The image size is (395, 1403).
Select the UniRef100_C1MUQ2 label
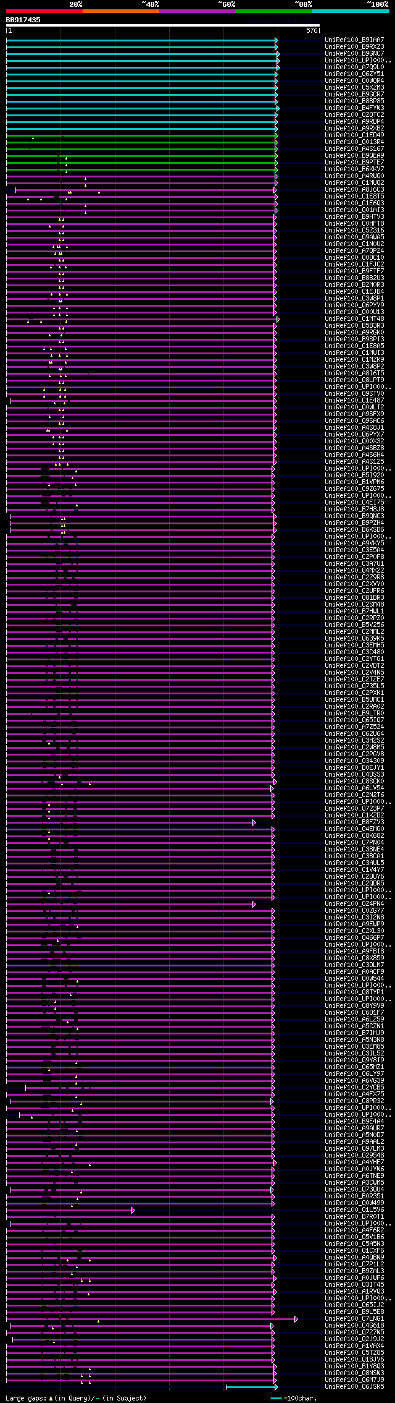click(354, 182)
